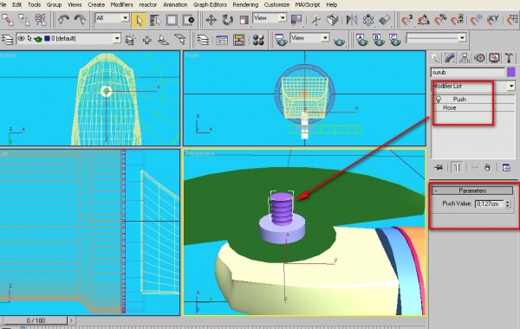The width and height of the screenshot is (520, 329).
Task: Select the Hose entry in modifier stack
Action: [x=449, y=107]
